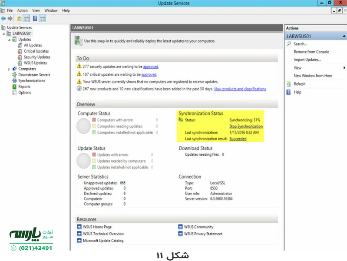Collapse the LABWSUS01 actions section
The image size is (347, 261).
(x=344, y=36)
